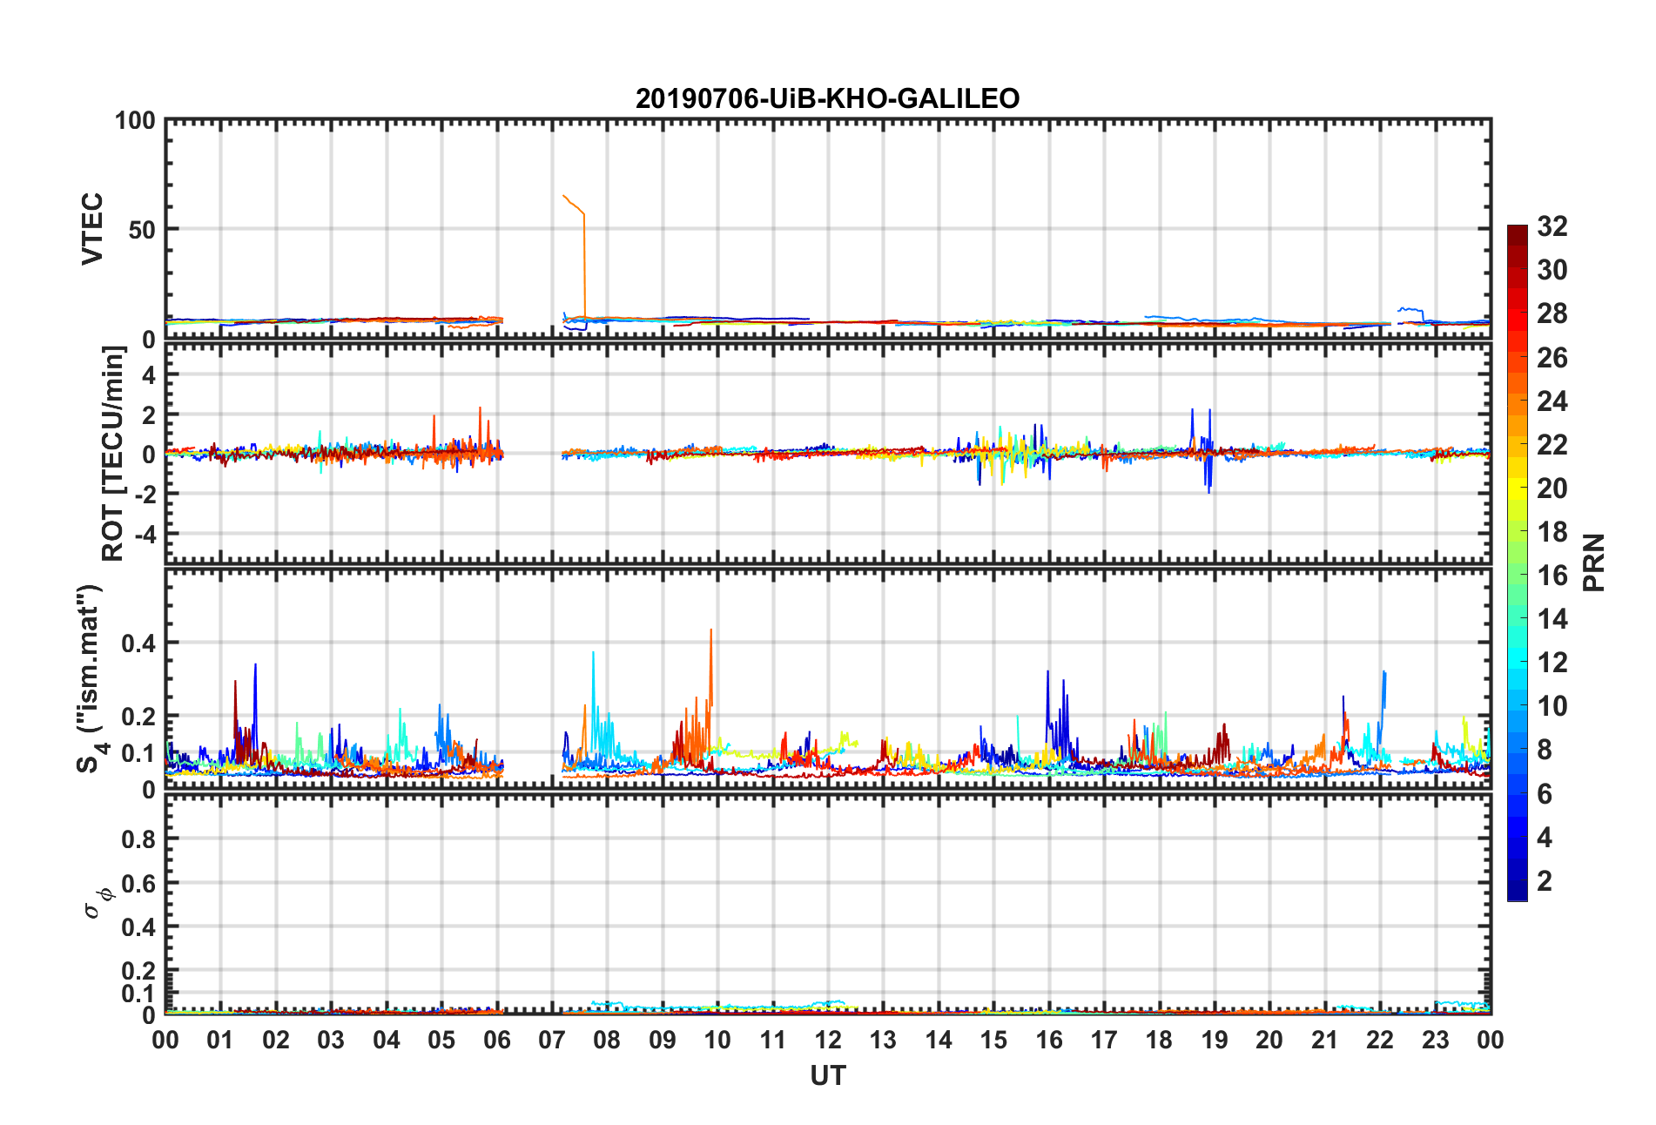Click colorbar tick label 2
This screenshot has height=1125, width=1656.
[1545, 880]
